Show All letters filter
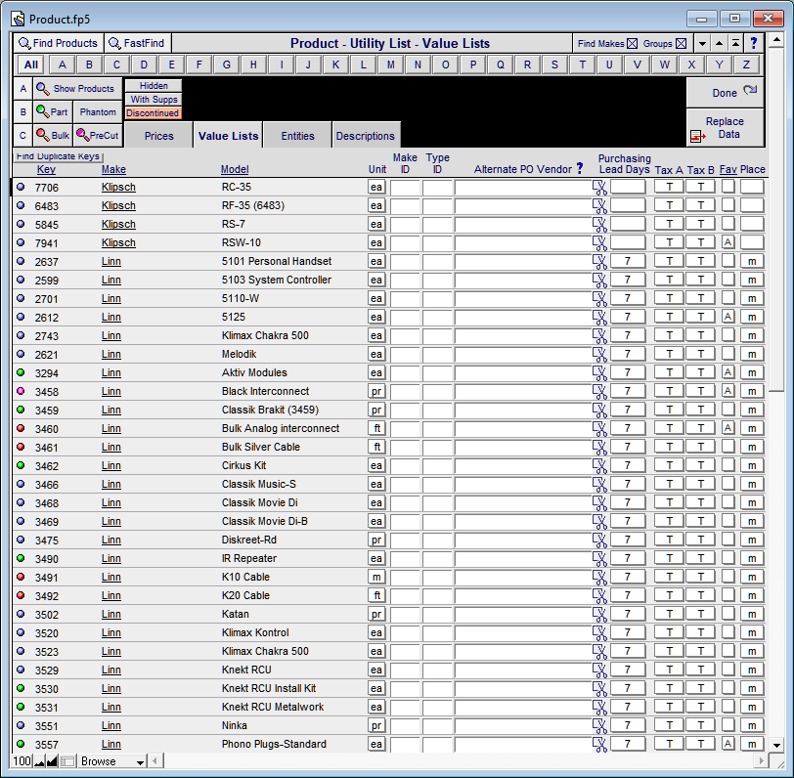 coord(31,65)
